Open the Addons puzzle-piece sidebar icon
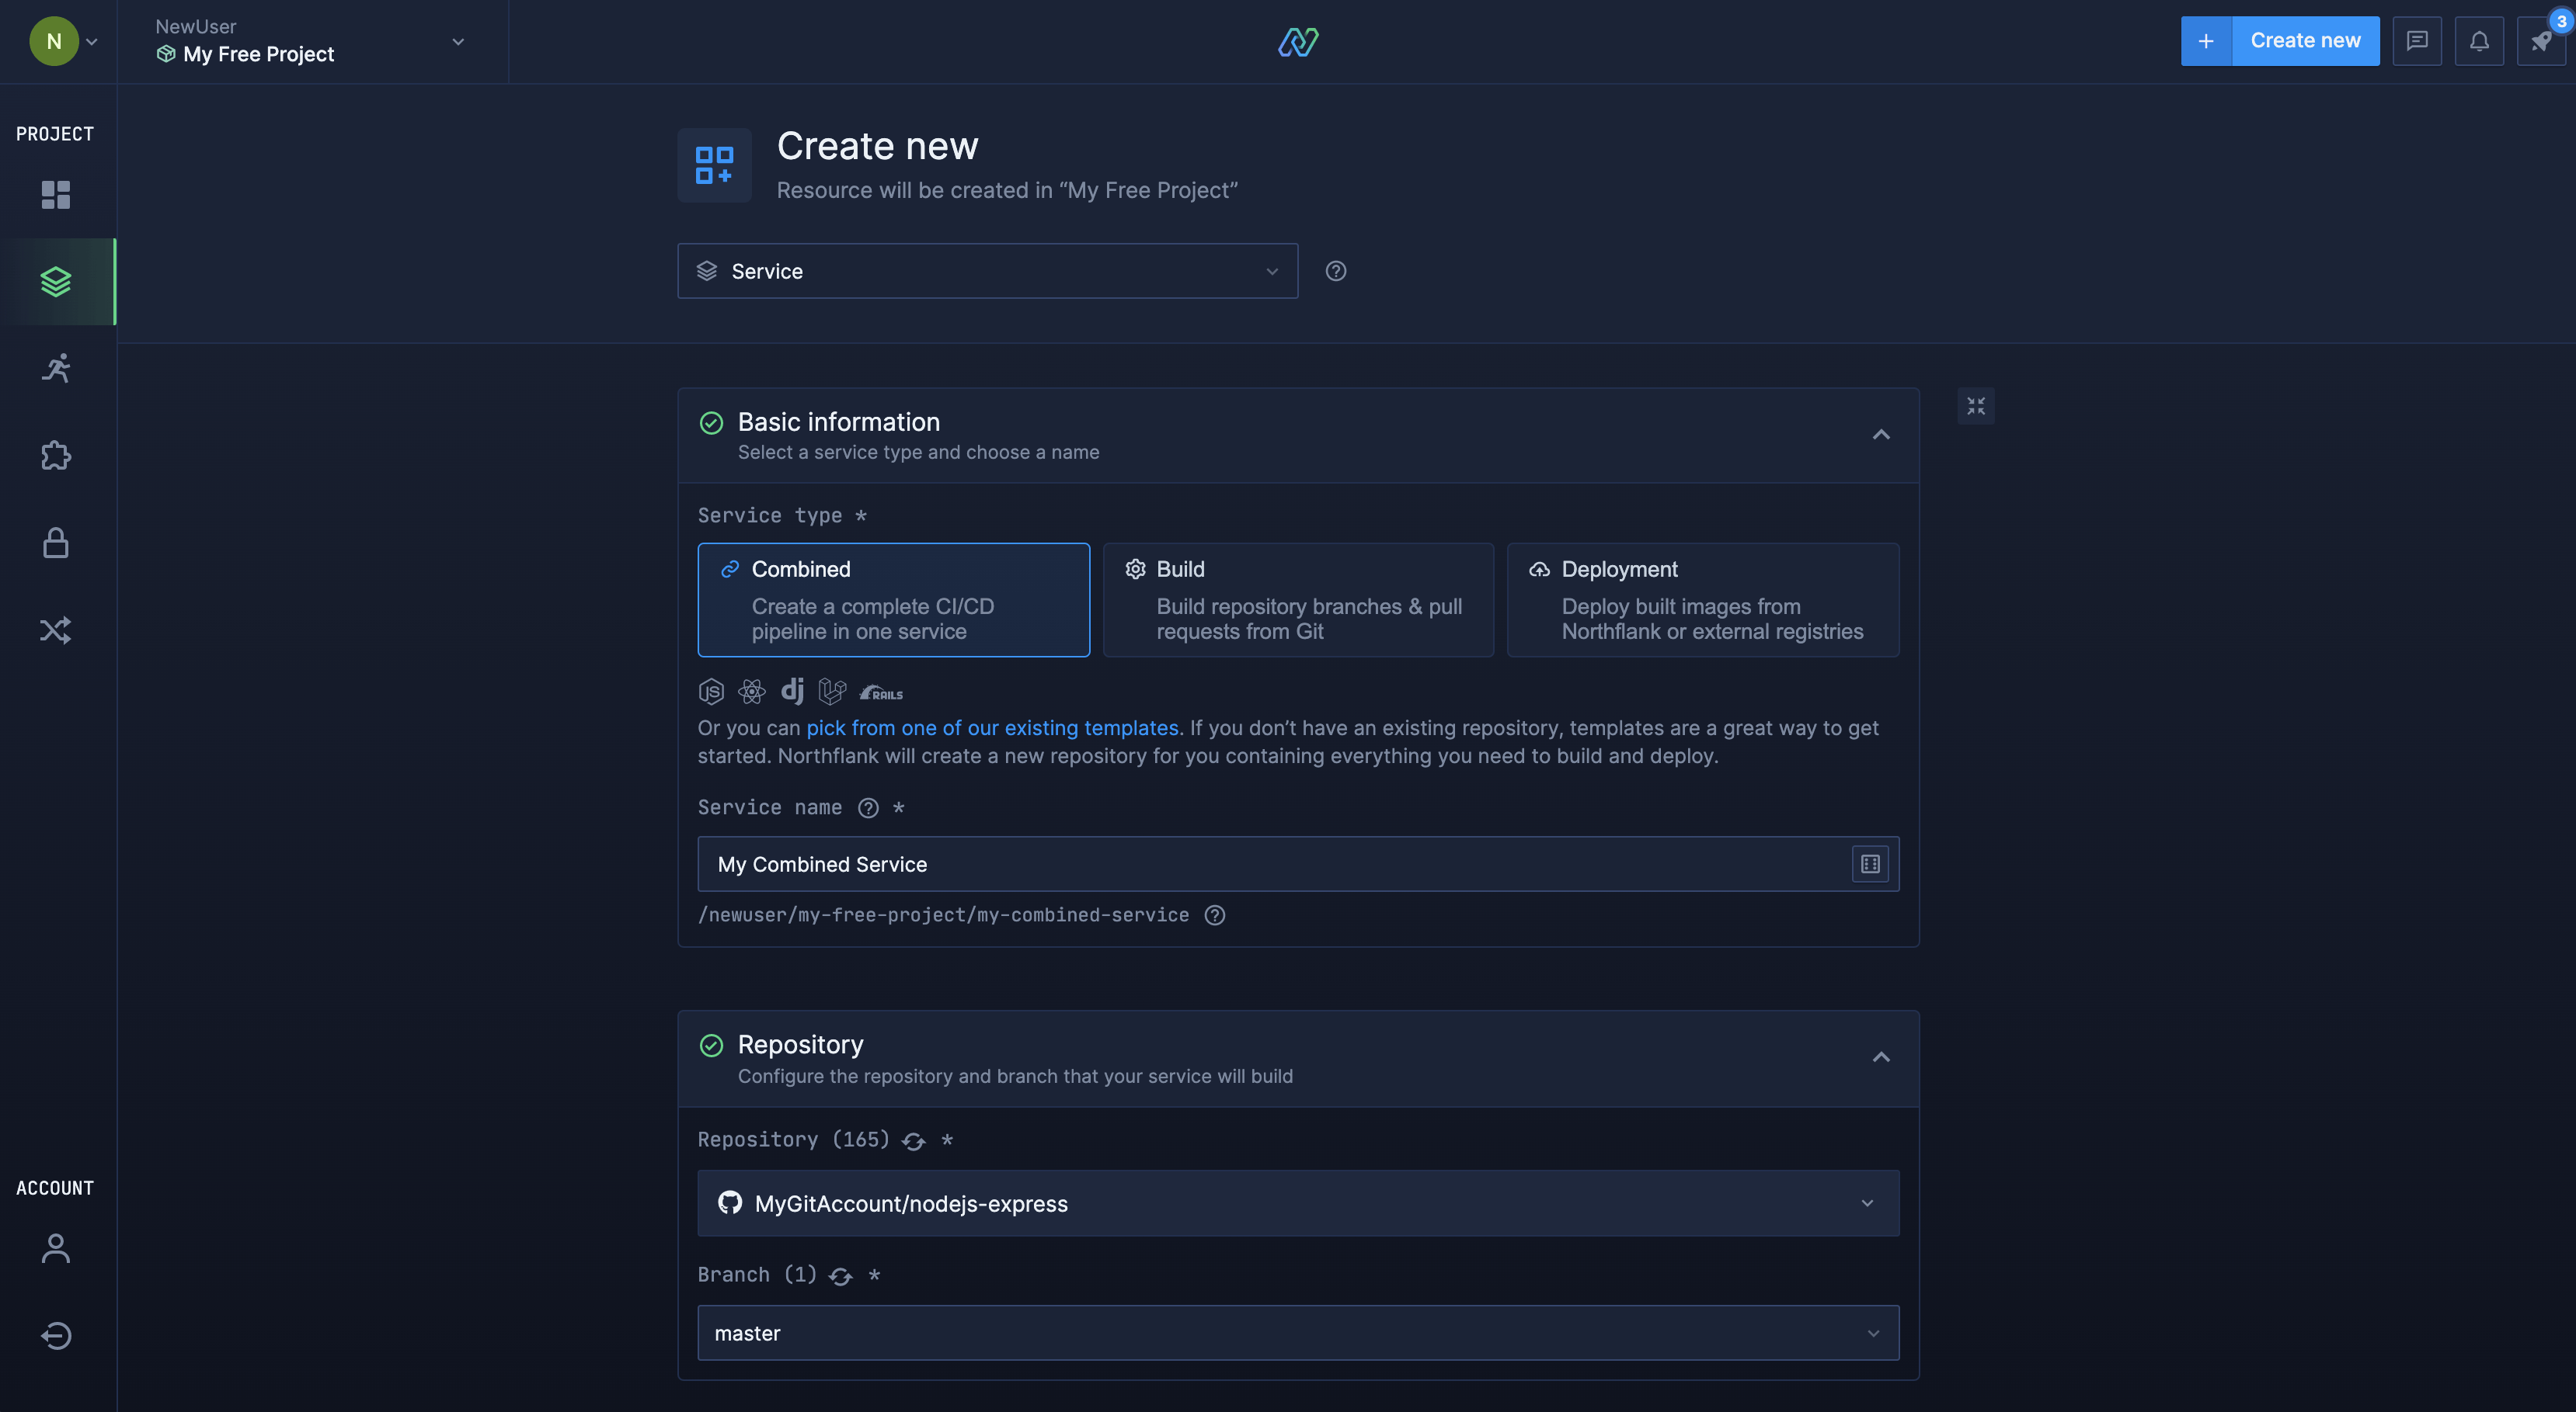This screenshot has height=1412, width=2576. coord(56,456)
